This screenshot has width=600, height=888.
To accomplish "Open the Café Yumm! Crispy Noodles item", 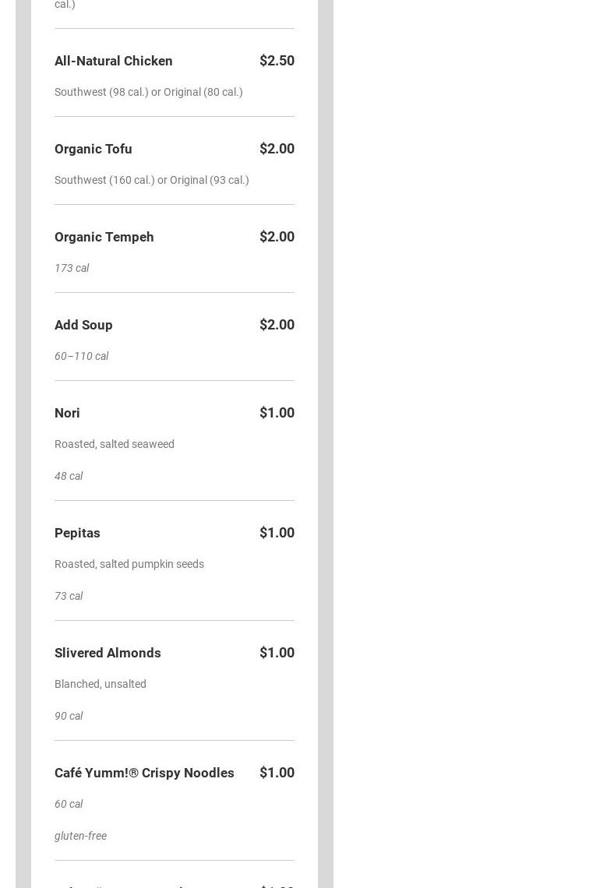I will 144,773.
